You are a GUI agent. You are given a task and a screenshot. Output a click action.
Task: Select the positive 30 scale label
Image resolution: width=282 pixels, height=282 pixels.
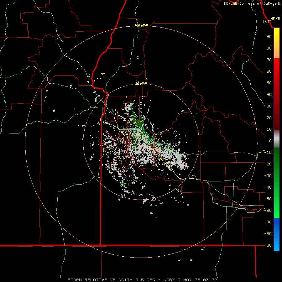click(269, 106)
